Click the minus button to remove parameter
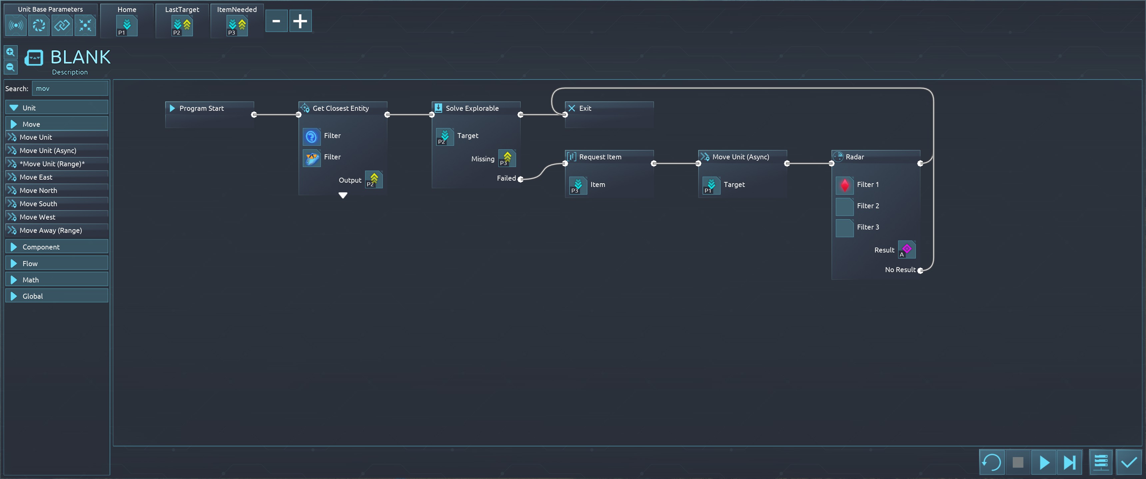The width and height of the screenshot is (1146, 479). [276, 21]
